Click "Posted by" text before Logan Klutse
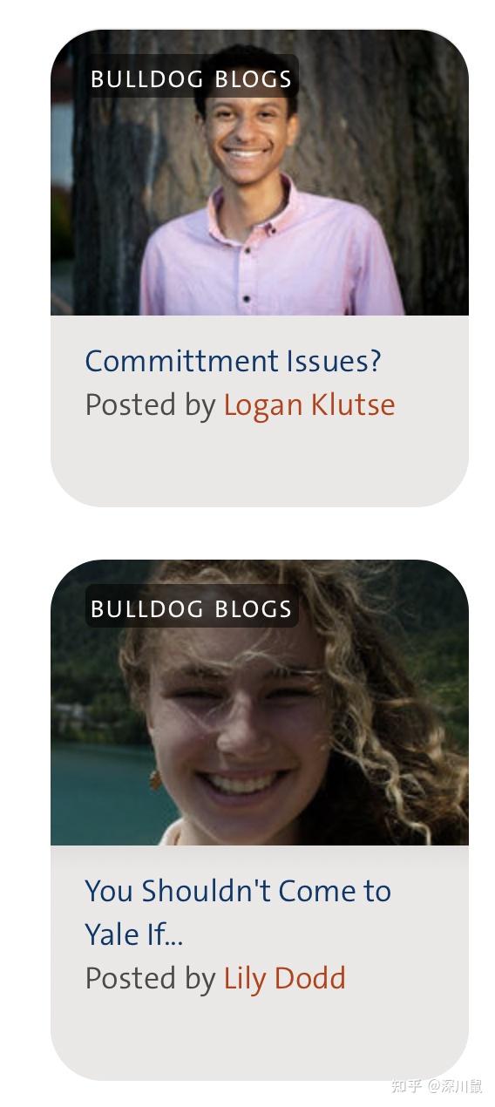Viewport: 495px width, 1107px height. pyautogui.click(x=150, y=405)
